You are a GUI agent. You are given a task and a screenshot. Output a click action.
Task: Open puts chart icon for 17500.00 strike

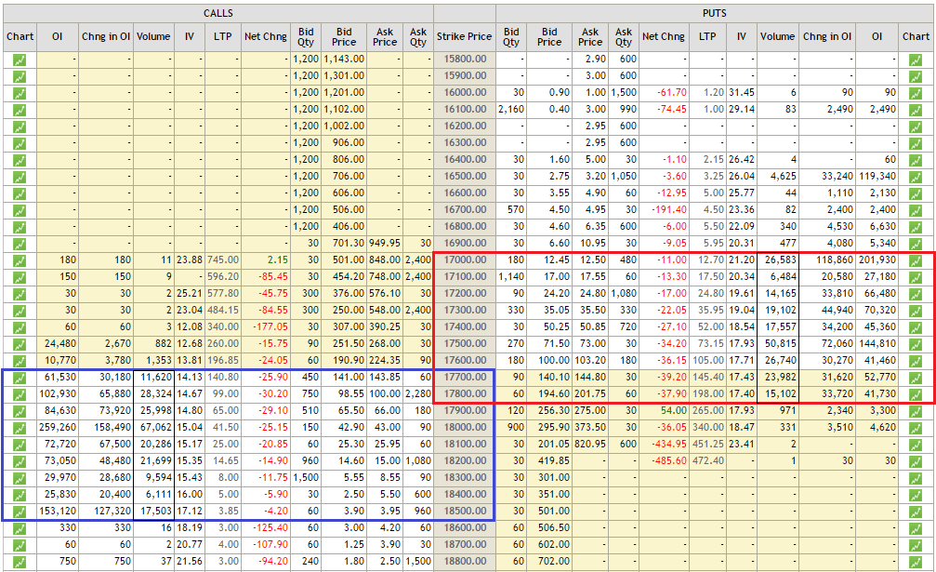(916, 344)
